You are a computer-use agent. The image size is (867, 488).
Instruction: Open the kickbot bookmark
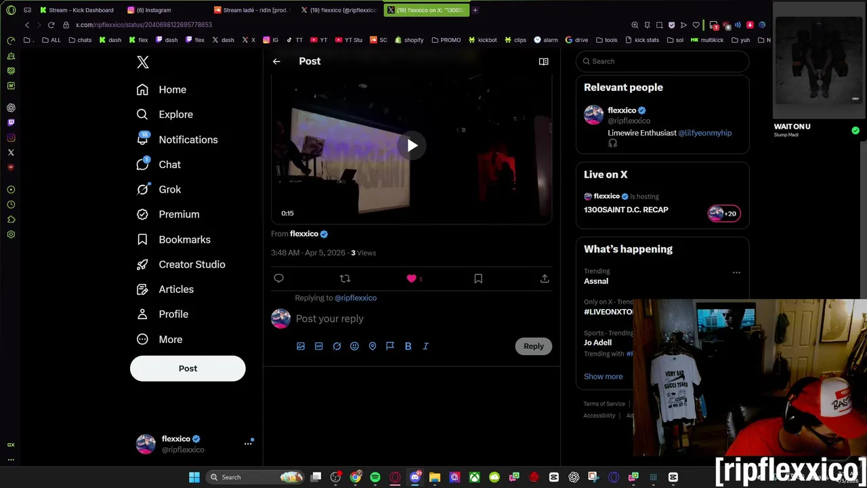point(482,40)
